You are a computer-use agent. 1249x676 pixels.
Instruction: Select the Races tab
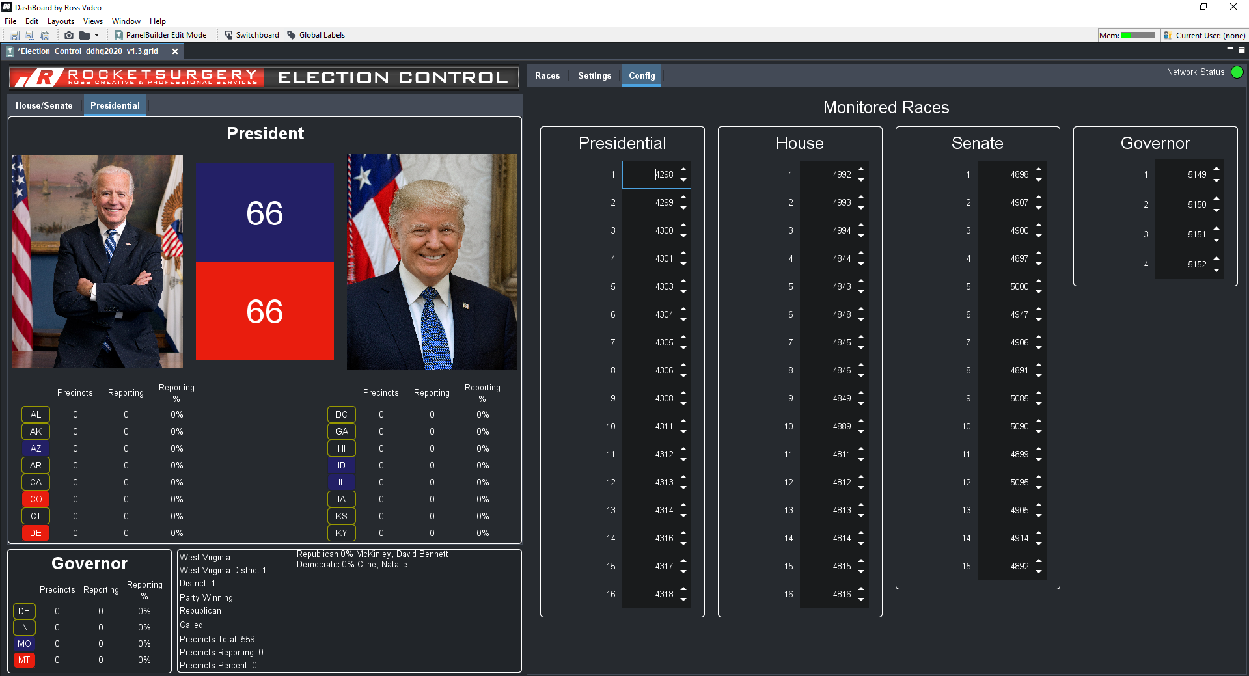[547, 75]
